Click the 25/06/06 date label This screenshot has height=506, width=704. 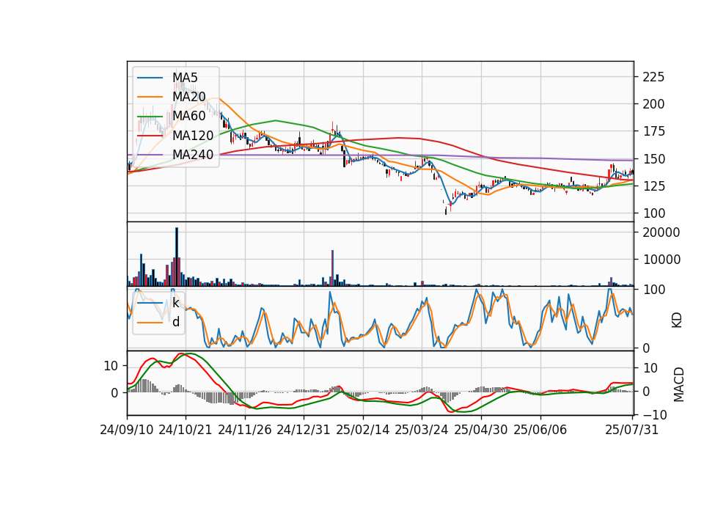pyautogui.click(x=540, y=430)
